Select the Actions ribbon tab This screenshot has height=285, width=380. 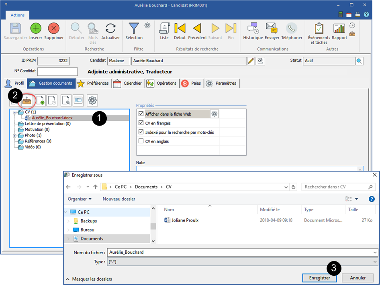tap(17, 15)
